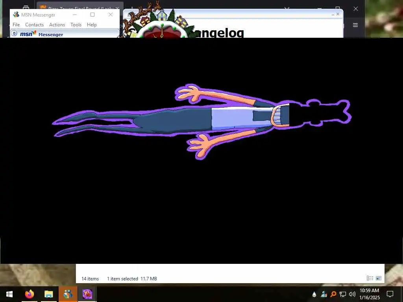Viewport: 403px width, 302px height.
Task: Switch File Explorer to details view
Action: (370, 278)
